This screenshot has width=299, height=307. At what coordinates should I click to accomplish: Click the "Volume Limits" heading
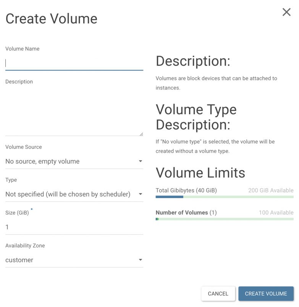coord(200,173)
